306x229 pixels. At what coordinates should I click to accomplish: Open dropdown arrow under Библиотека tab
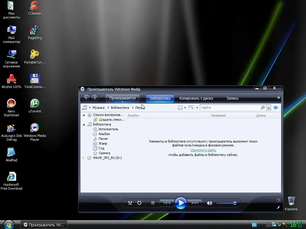point(160,102)
